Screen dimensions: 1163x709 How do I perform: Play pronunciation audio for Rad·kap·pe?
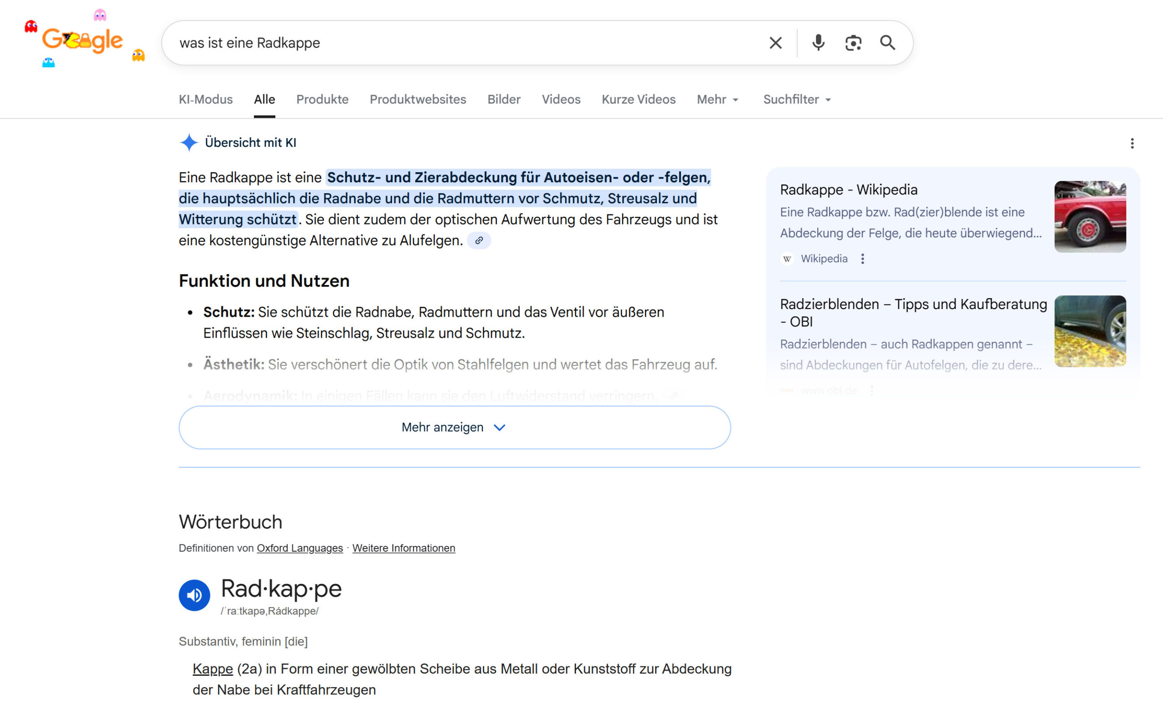194,595
